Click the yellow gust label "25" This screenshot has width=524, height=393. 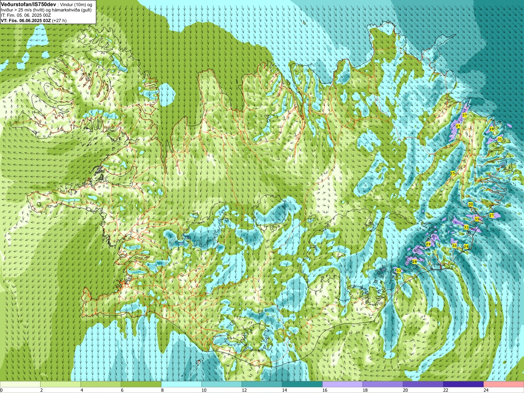(453, 174)
